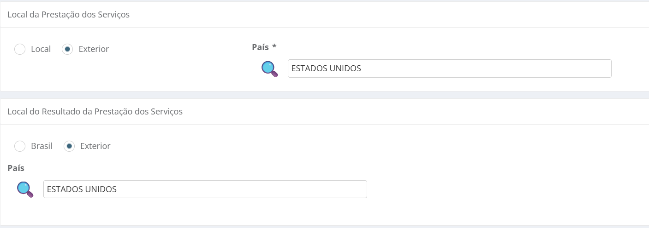
Task: Click the País label under Brasil radio
Action: [x=16, y=168]
